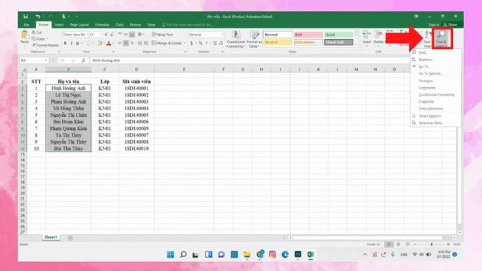The height and width of the screenshot is (271, 482).
Task: Click the Excel icon in the taskbar
Action: (311, 254)
